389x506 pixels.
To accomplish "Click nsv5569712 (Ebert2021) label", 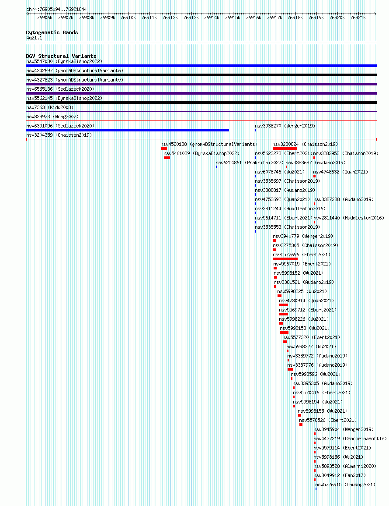I will [x=308, y=310].
